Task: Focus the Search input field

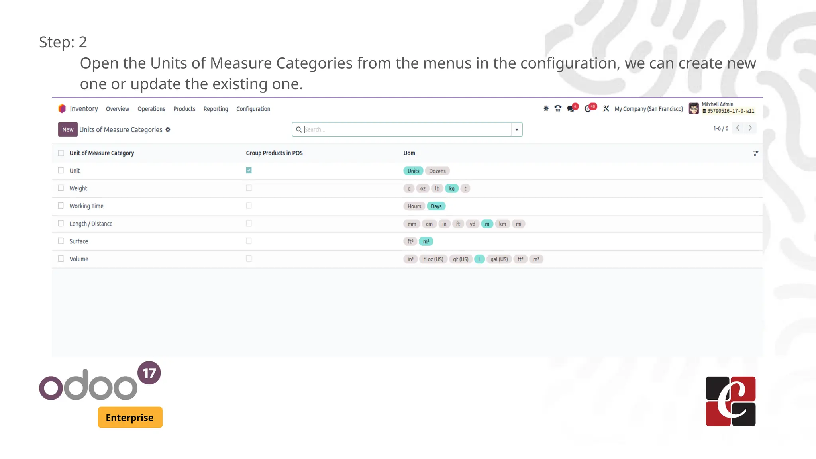Action: (x=406, y=129)
